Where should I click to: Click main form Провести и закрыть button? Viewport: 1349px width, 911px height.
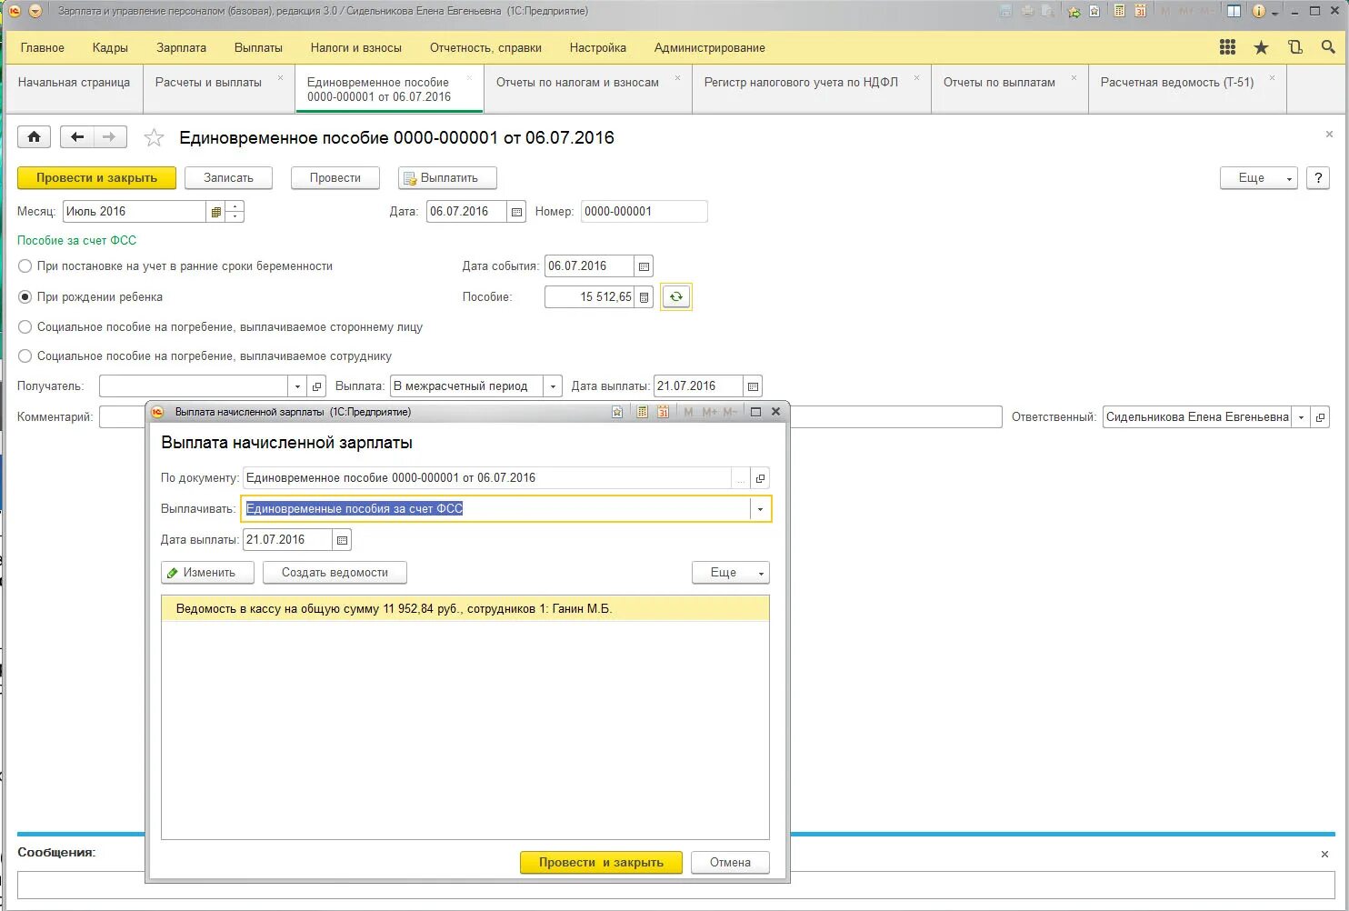pos(96,178)
